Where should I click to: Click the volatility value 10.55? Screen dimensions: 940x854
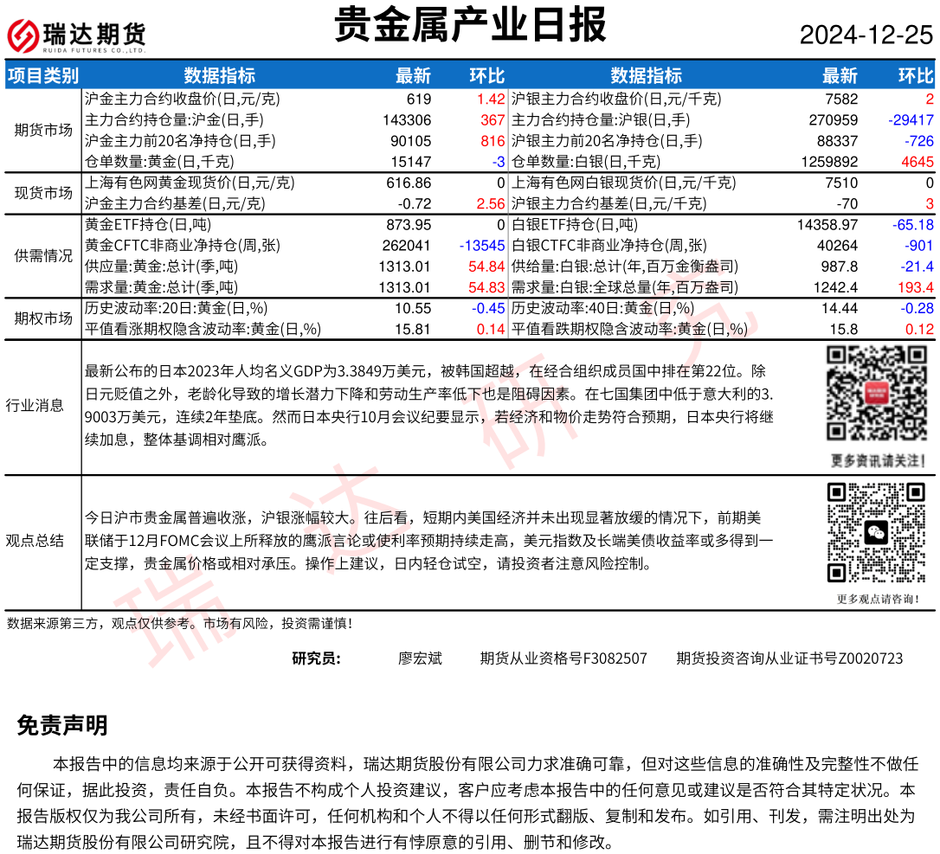tap(413, 309)
